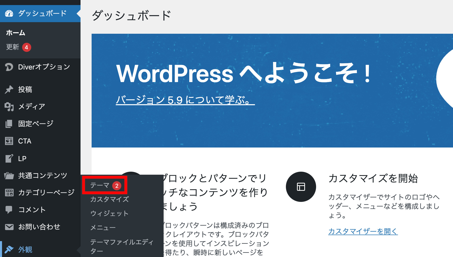This screenshot has height=257, width=453.
Task: Select カスタマイズ in the flyout submenu
Action: click(x=109, y=199)
